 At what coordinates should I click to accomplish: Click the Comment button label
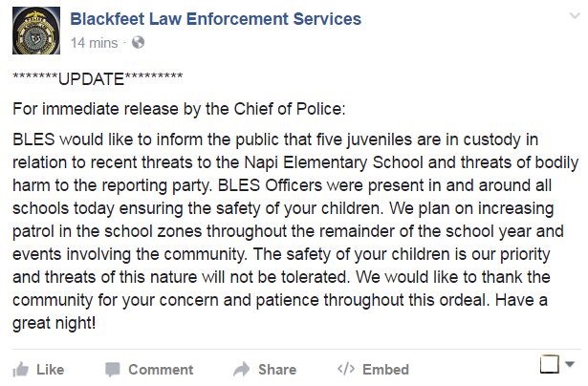[x=161, y=370]
